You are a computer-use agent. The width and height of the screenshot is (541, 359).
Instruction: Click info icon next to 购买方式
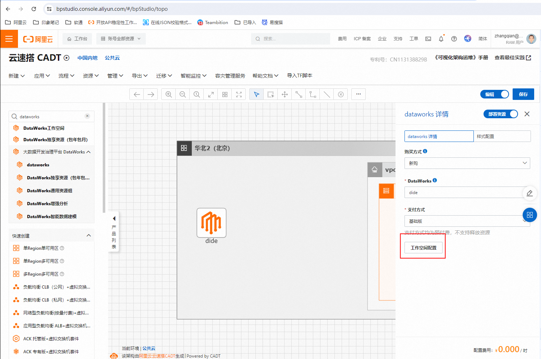(x=425, y=151)
